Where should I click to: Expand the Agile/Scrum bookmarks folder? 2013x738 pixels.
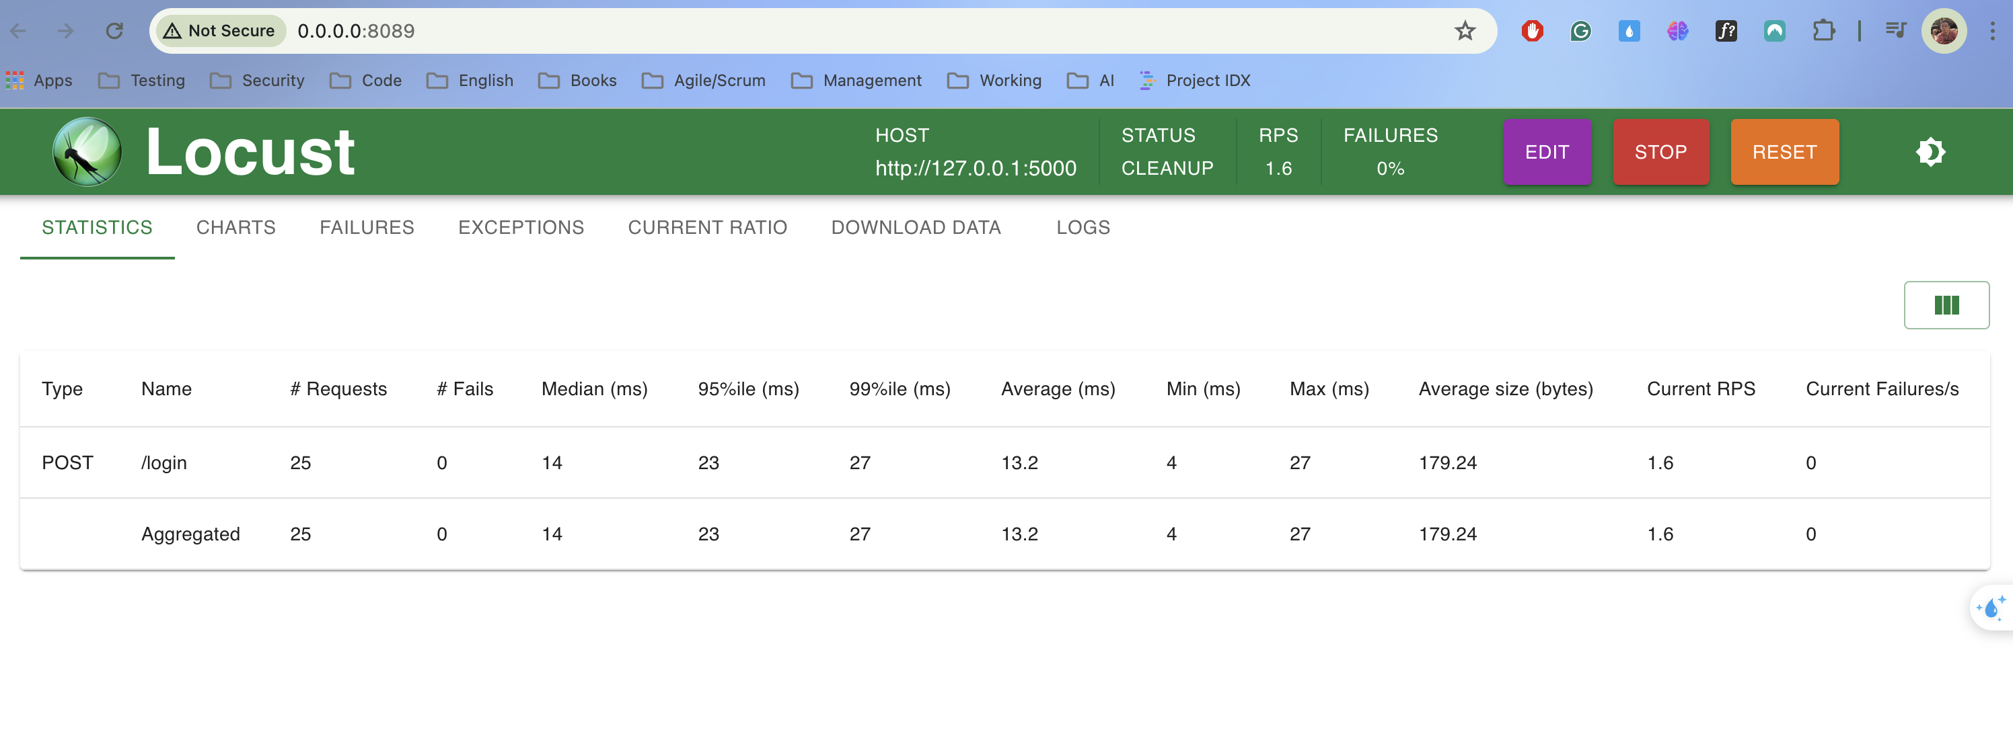click(703, 81)
